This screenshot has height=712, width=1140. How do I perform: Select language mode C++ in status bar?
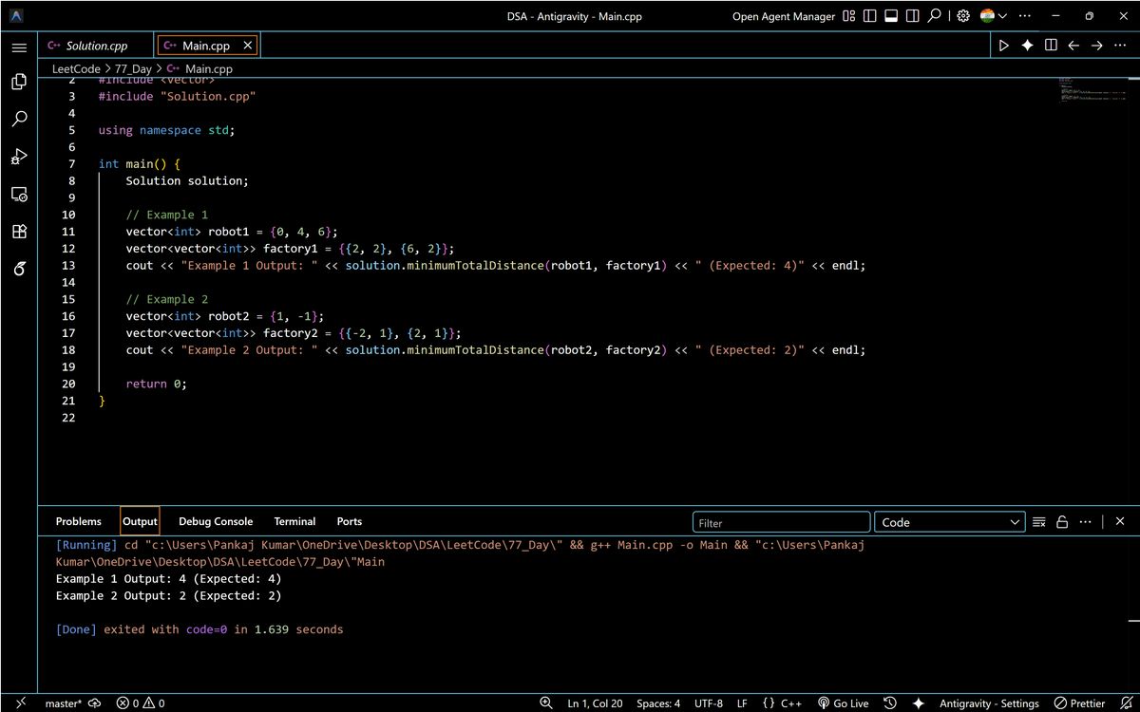point(782,703)
